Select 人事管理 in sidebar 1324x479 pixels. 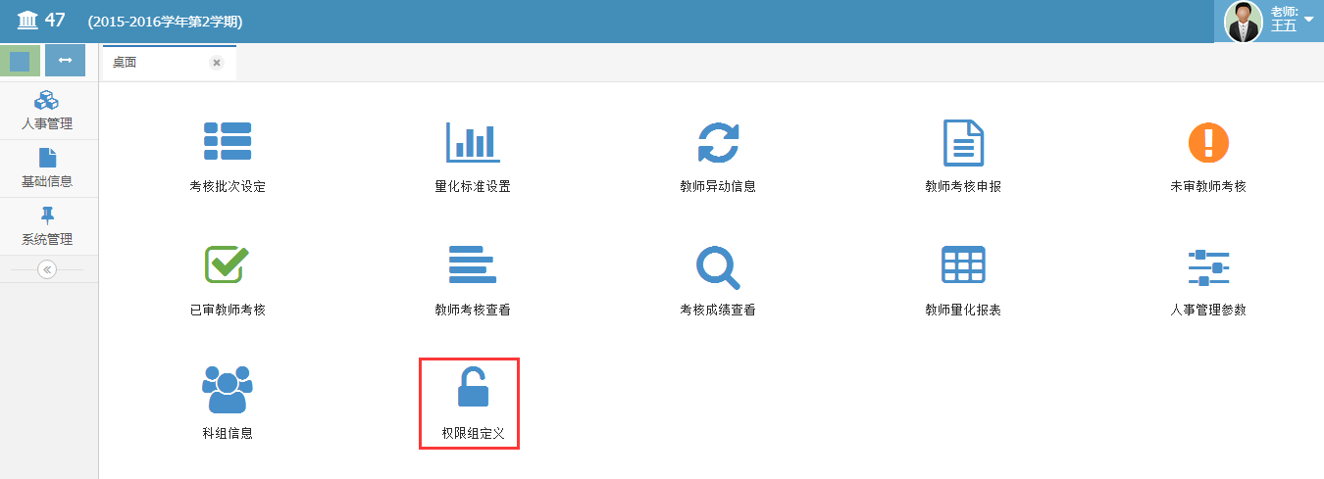coord(47,111)
